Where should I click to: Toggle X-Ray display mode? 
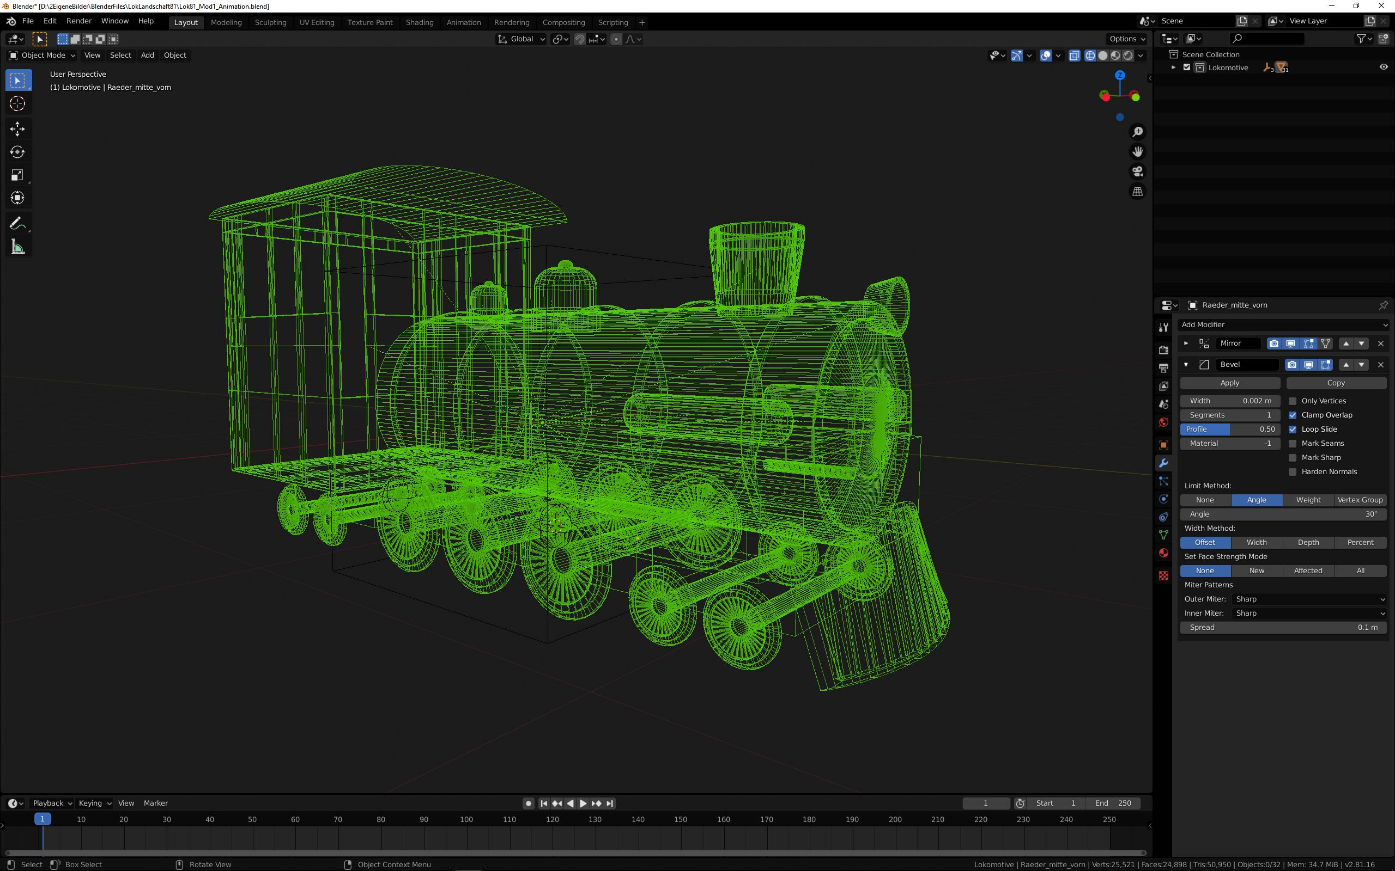(x=1074, y=56)
